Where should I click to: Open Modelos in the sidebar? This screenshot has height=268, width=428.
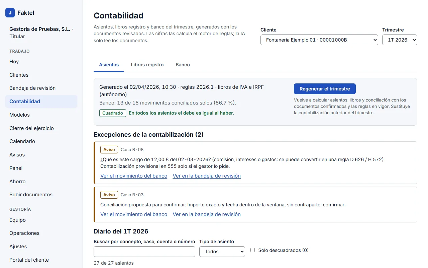click(x=41, y=115)
